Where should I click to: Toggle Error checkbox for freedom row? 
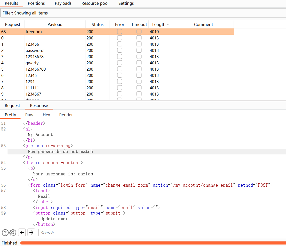[x=119, y=32]
